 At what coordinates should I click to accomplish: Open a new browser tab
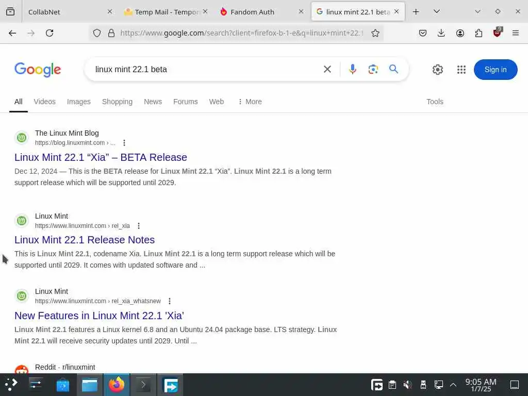(x=416, y=12)
